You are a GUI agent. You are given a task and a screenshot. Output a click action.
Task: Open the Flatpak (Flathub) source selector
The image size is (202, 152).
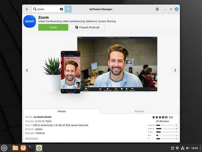(87, 28)
